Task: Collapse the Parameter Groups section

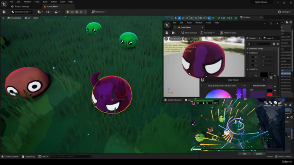Action: (x=247, y=49)
